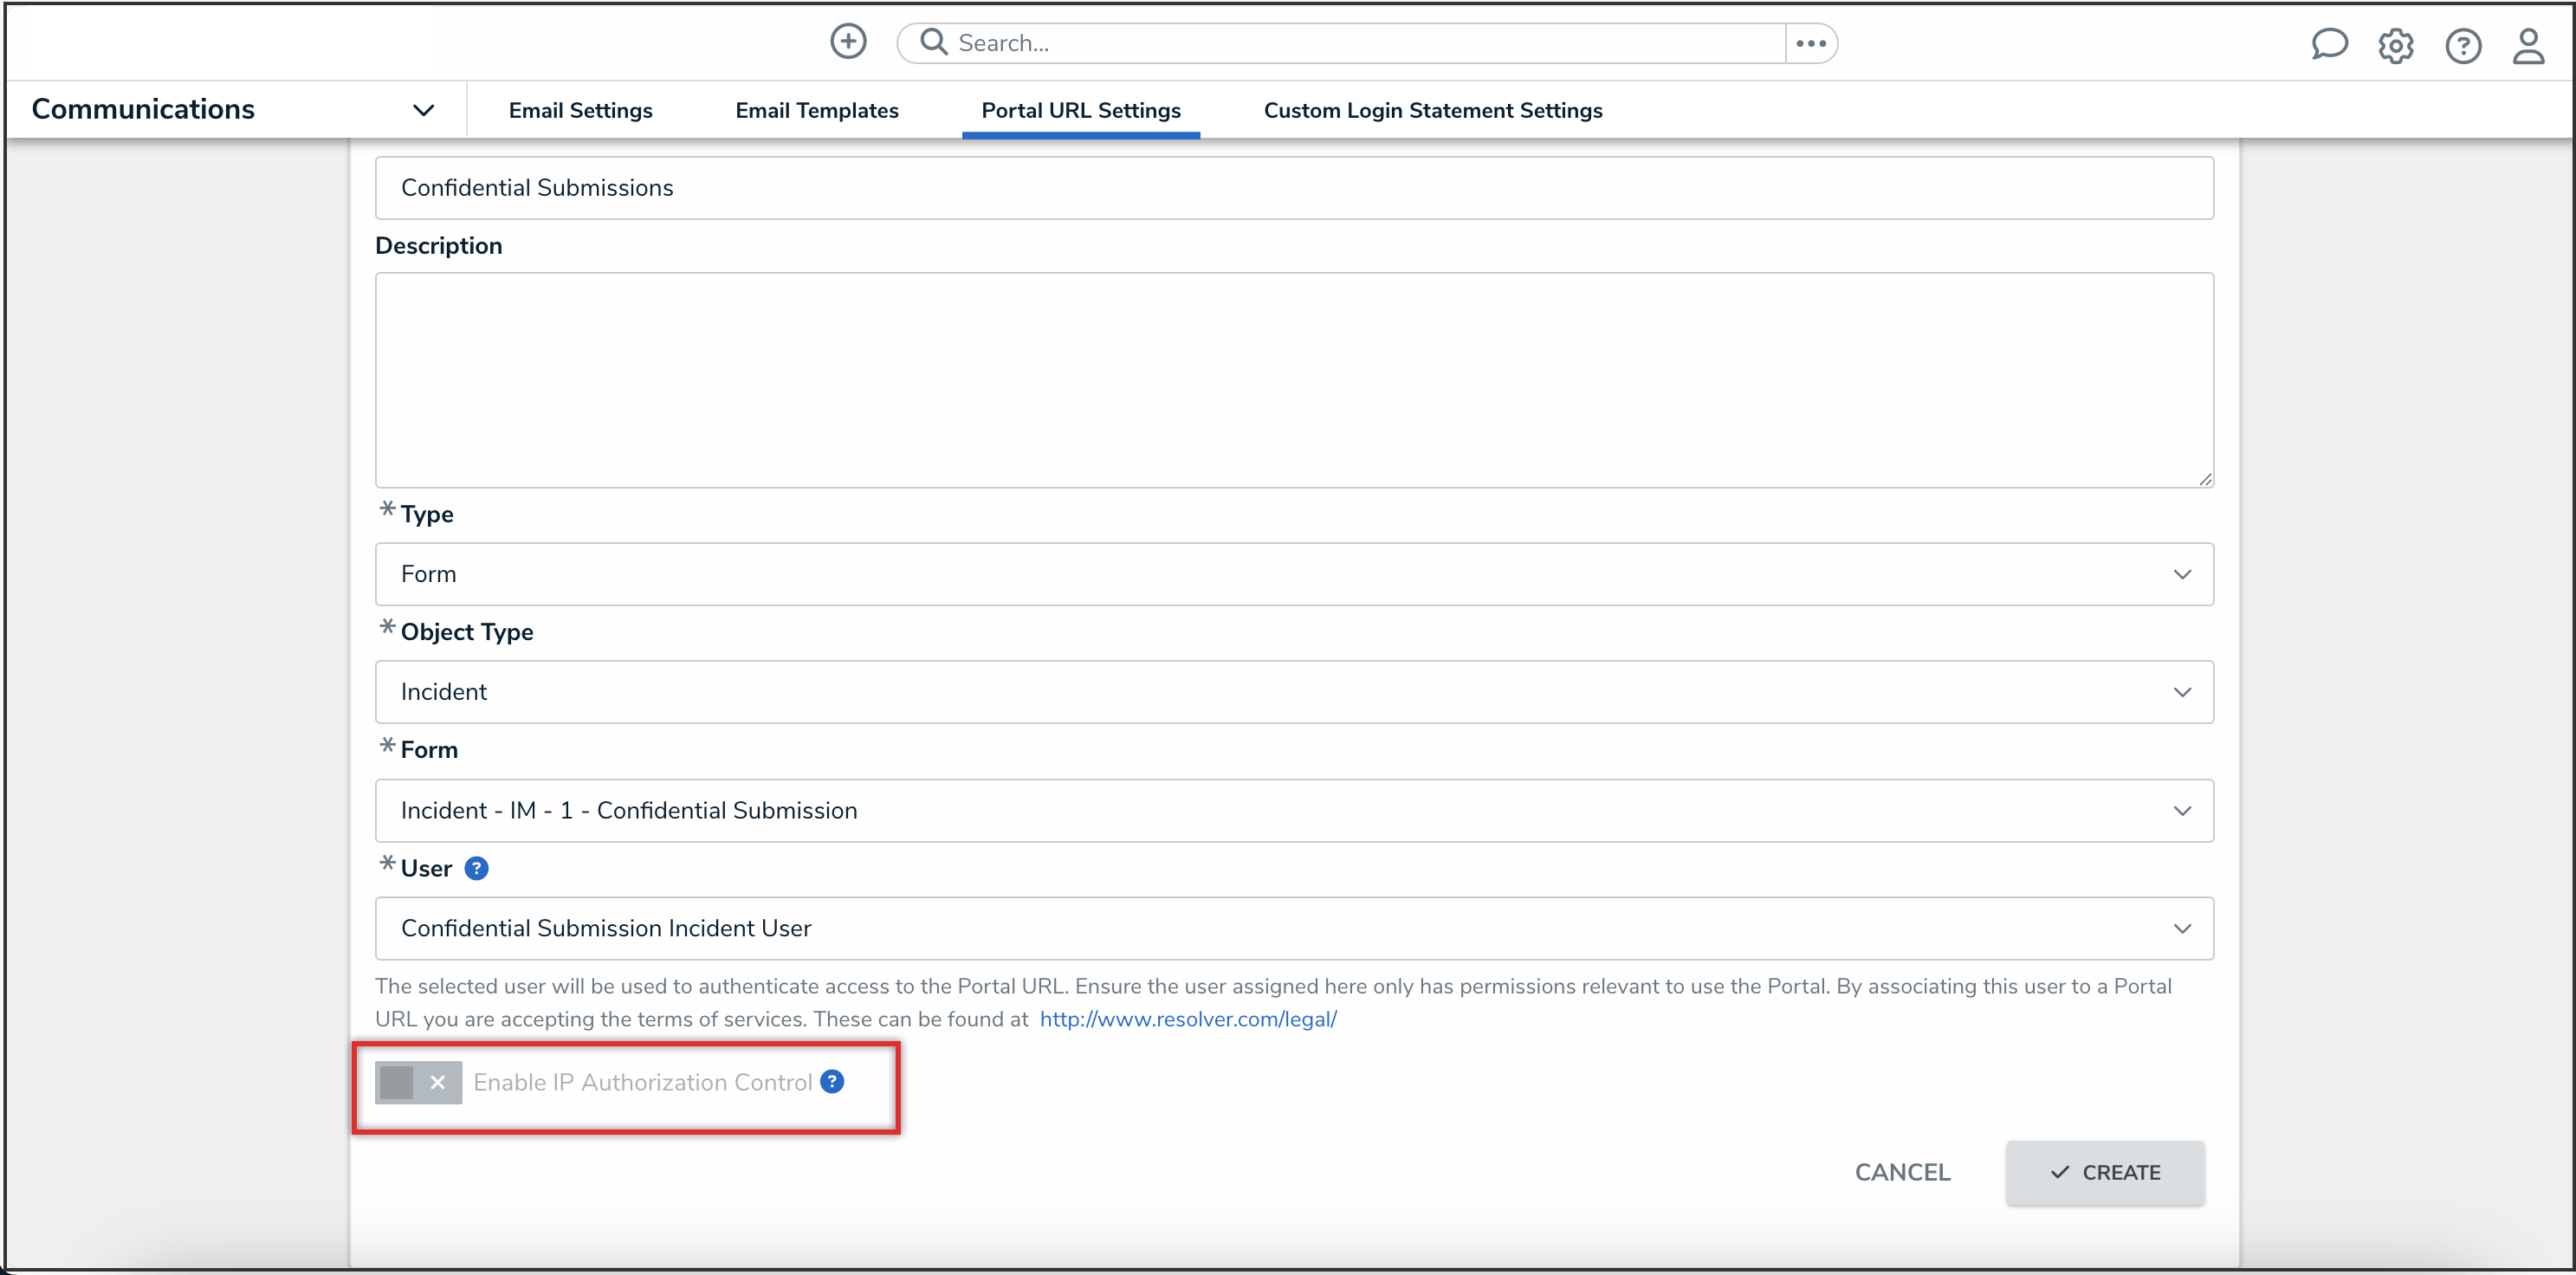Toggle Enable IP Authorization Control switch
Screen dimensions: 2576x1275
click(x=418, y=1082)
